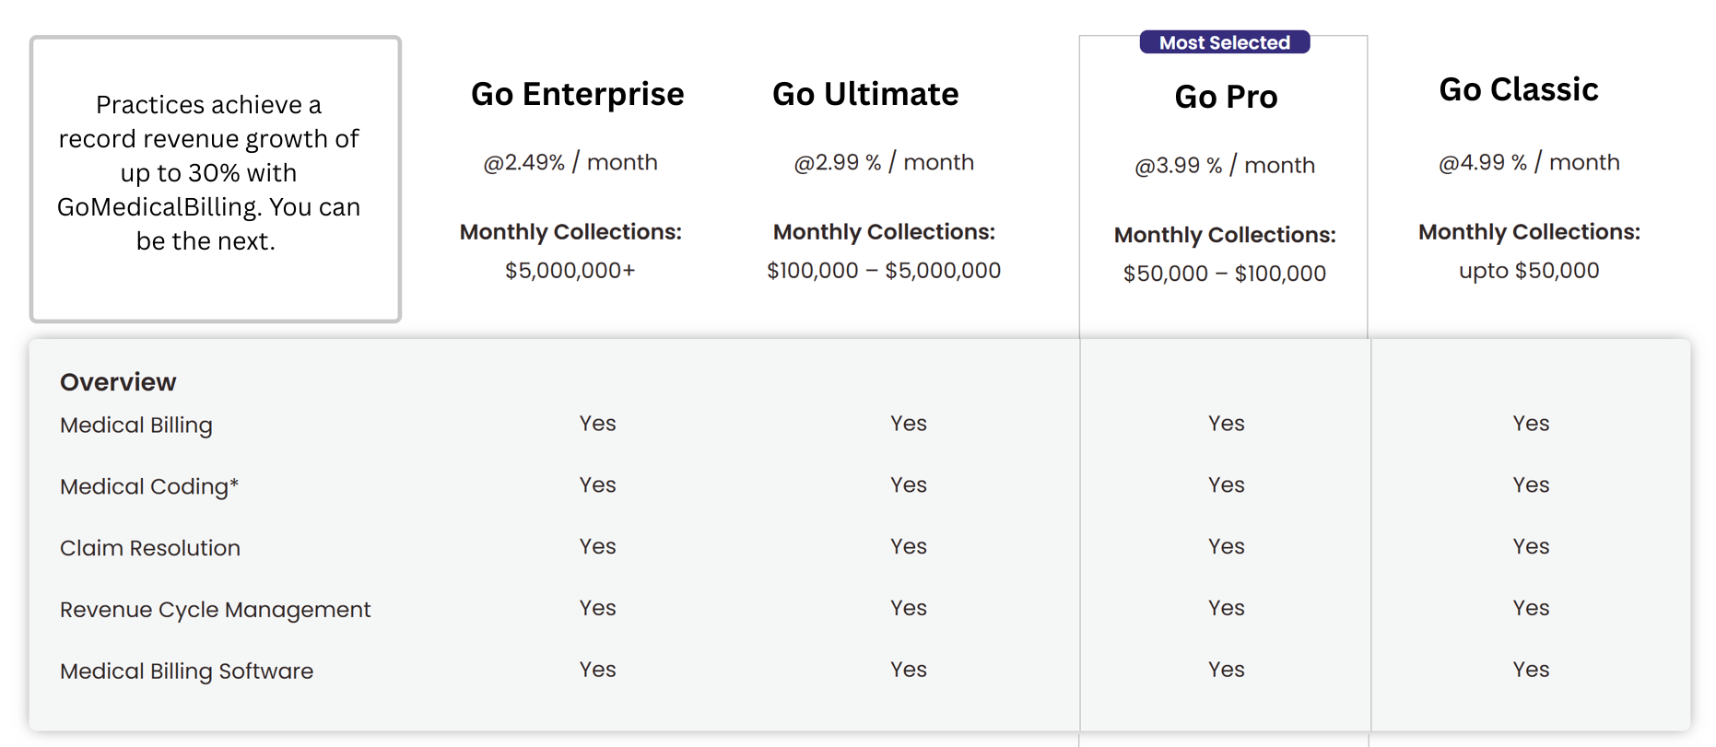1716x747 pixels.
Task: Select the Medical Coding* feature label
Action: [x=149, y=486]
